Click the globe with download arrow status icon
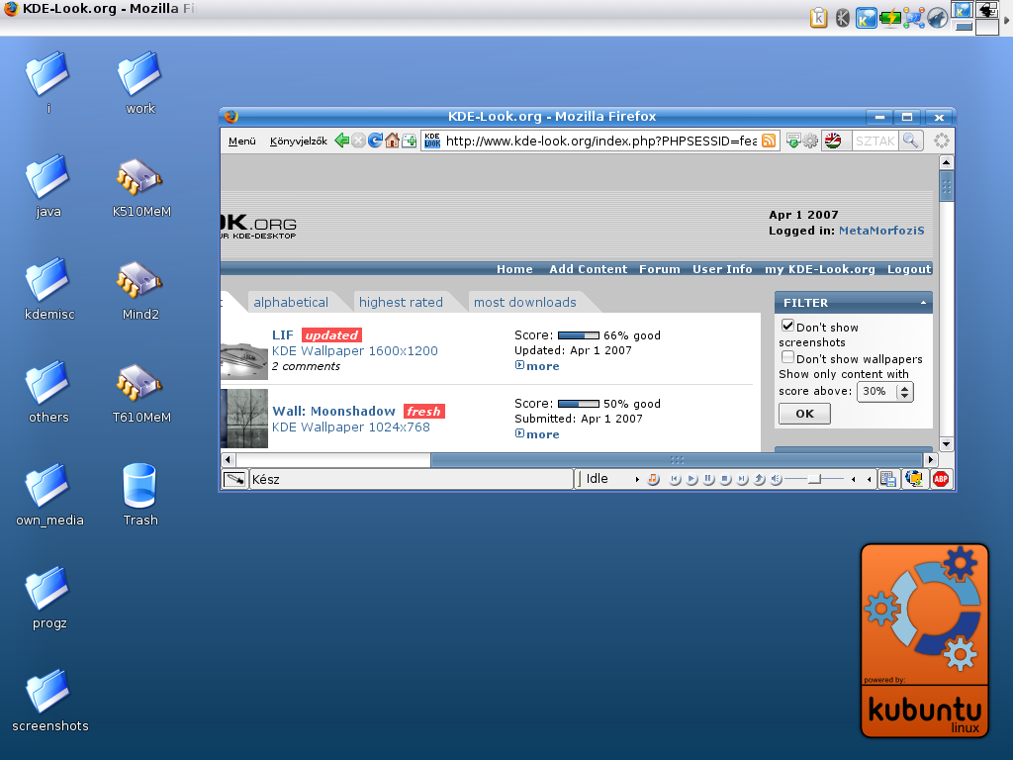 tap(915, 479)
